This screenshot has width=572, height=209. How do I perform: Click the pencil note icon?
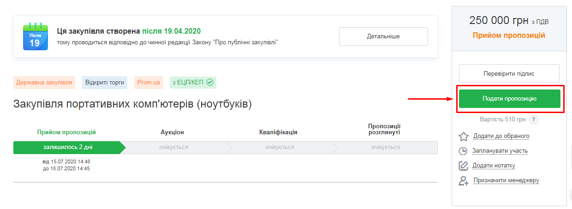click(x=463, y=166)
